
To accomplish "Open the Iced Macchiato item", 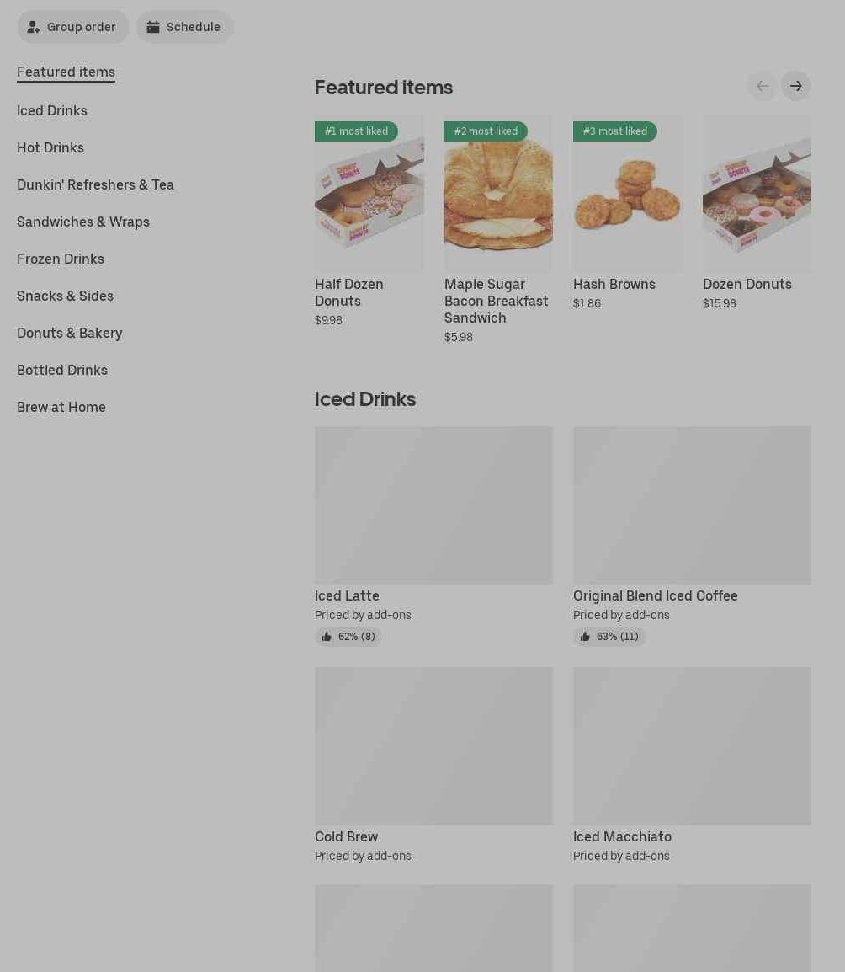I will (x=692, y=766).
